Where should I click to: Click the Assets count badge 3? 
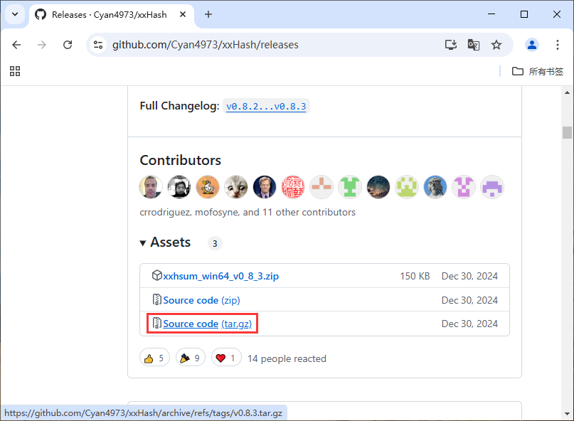(x=215, y=243)
